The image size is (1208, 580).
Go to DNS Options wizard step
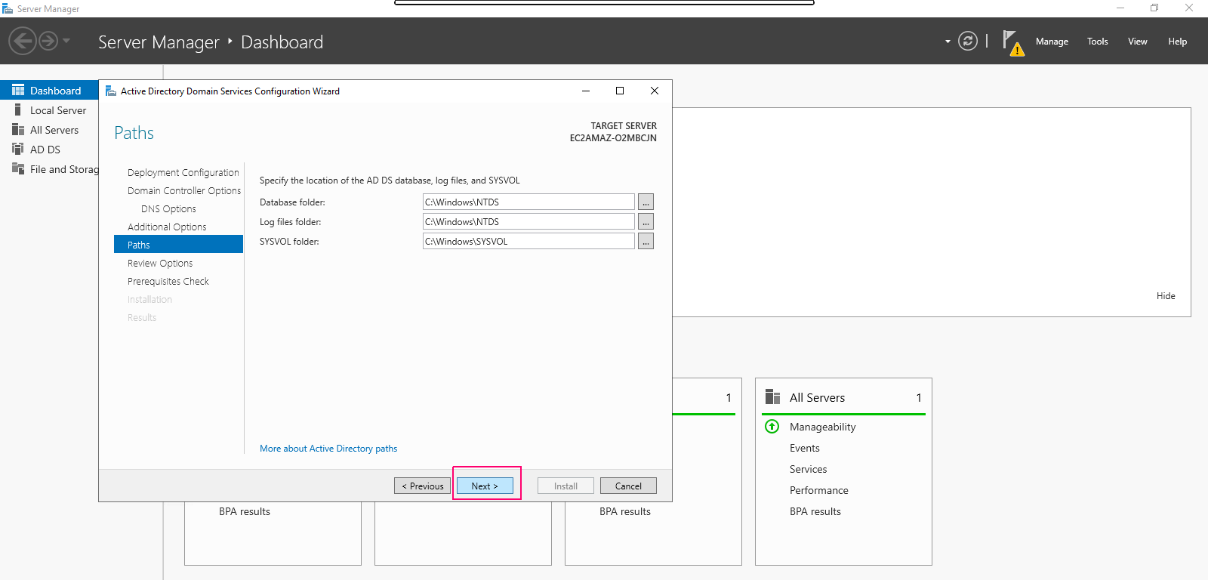[168, 209]
